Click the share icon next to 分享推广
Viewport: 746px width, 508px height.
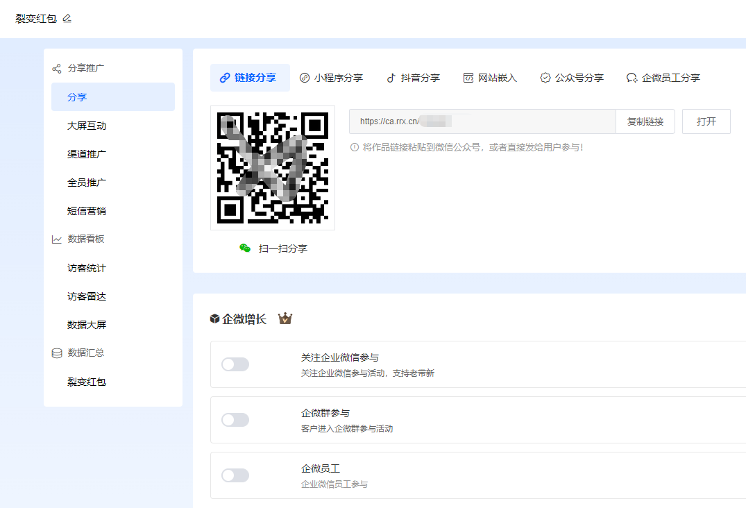coord(57,69)
